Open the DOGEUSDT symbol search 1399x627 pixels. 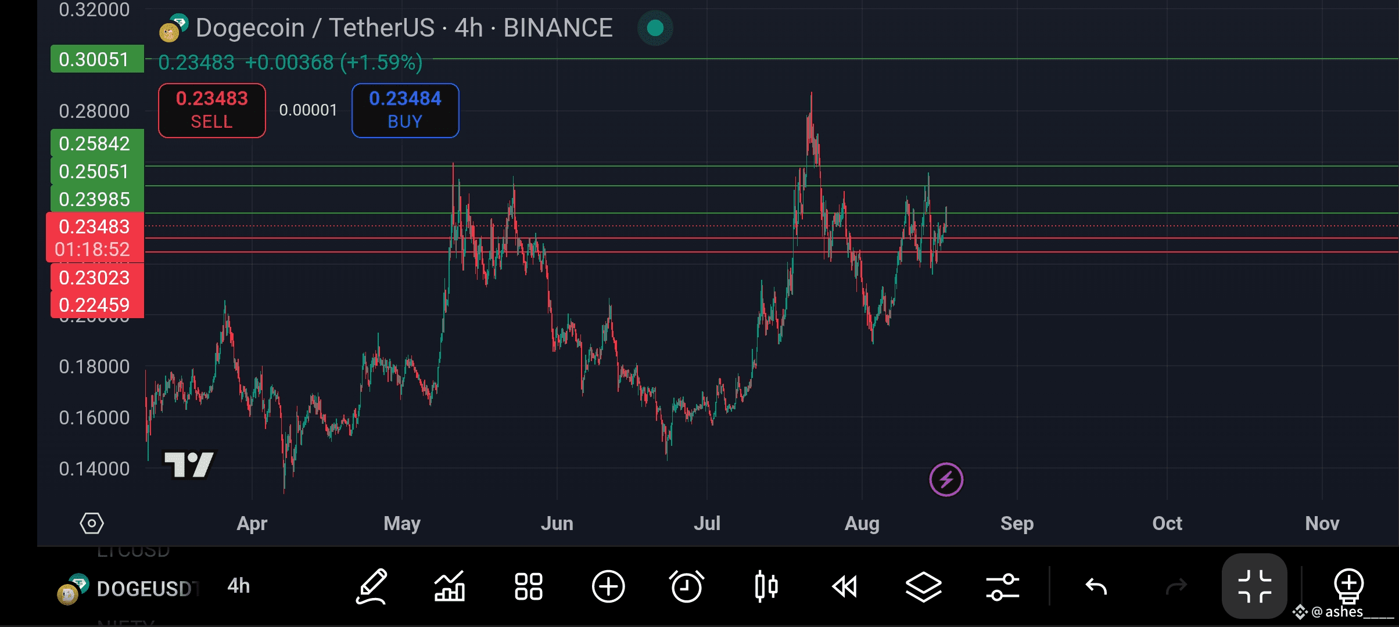pyautogui.click(x=128, y=589)
